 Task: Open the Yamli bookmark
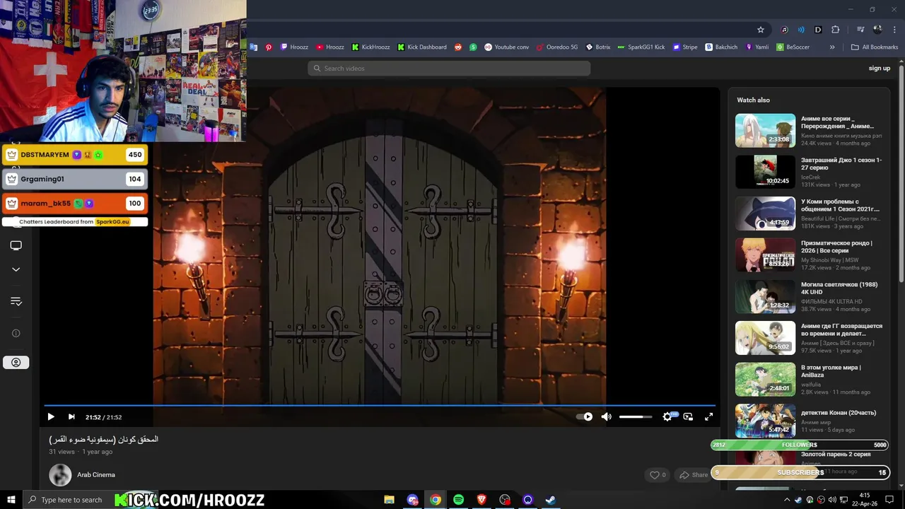[757, 47]
